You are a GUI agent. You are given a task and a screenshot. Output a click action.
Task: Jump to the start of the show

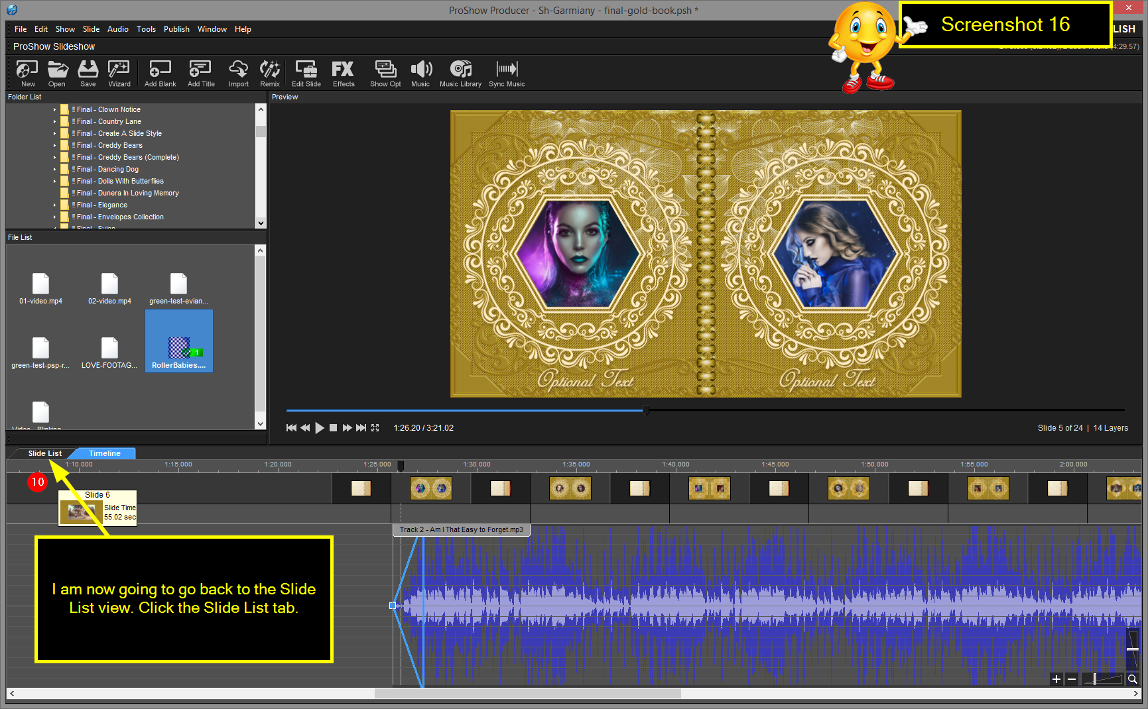(x=291, y=428)
